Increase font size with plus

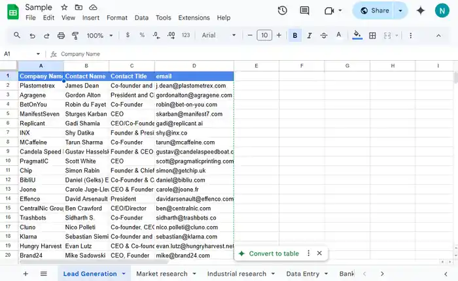pos(279,35)
